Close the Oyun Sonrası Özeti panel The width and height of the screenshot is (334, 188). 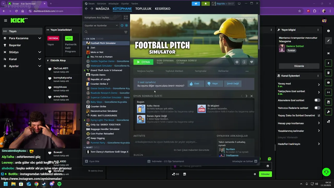point(252,96)
